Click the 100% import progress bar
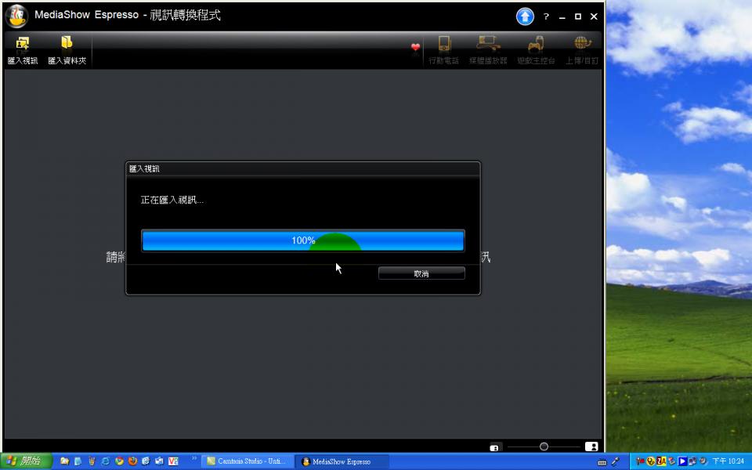 tap(303, 240)
